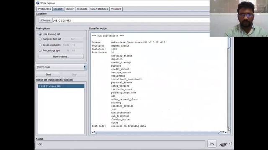Click the output vertical scroll down arrow

(x=229, y=128)
